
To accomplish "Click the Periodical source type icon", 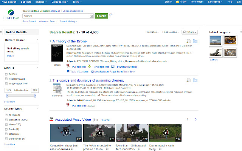I will [57, 88].
